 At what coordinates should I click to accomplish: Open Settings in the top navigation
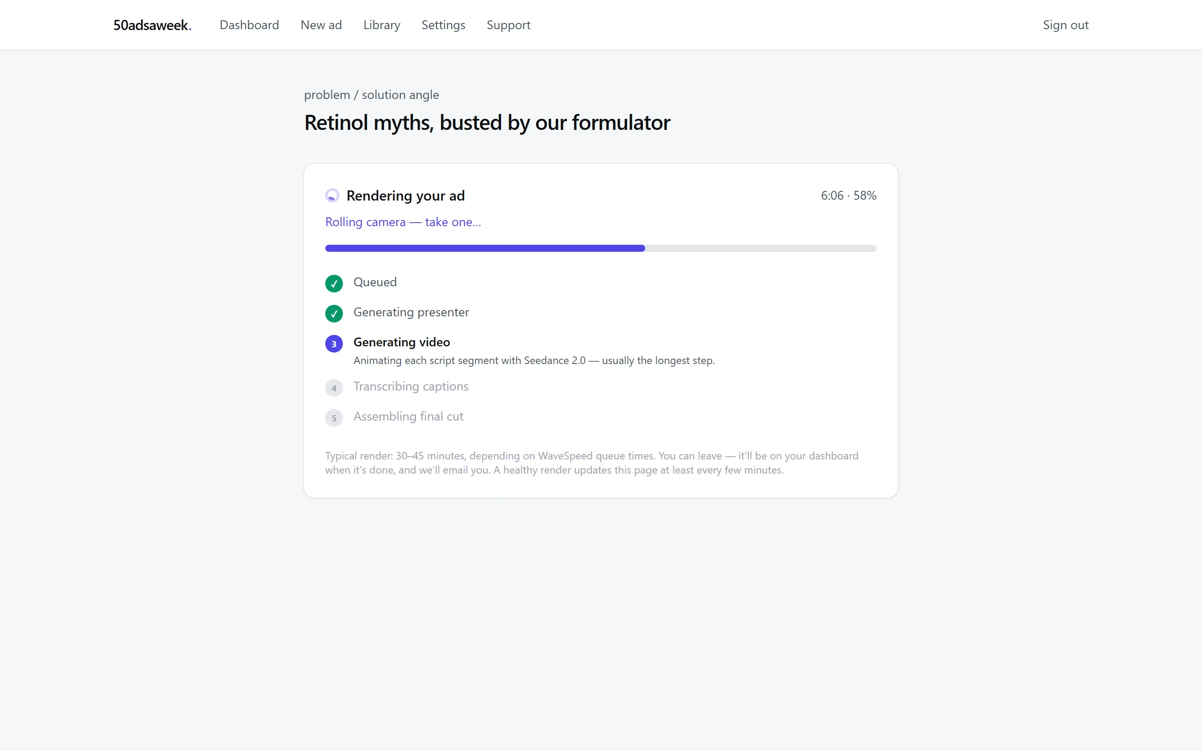click(x=443, y=25)
